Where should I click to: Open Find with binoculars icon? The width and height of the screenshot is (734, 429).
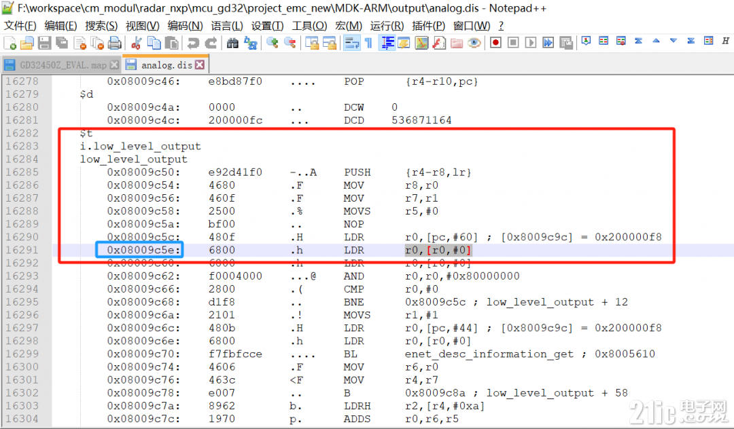coord(232,43)
